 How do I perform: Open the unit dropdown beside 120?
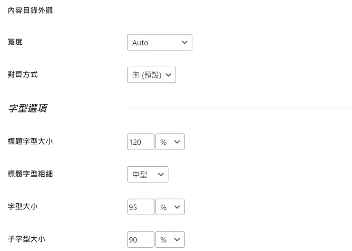(170, 142)
